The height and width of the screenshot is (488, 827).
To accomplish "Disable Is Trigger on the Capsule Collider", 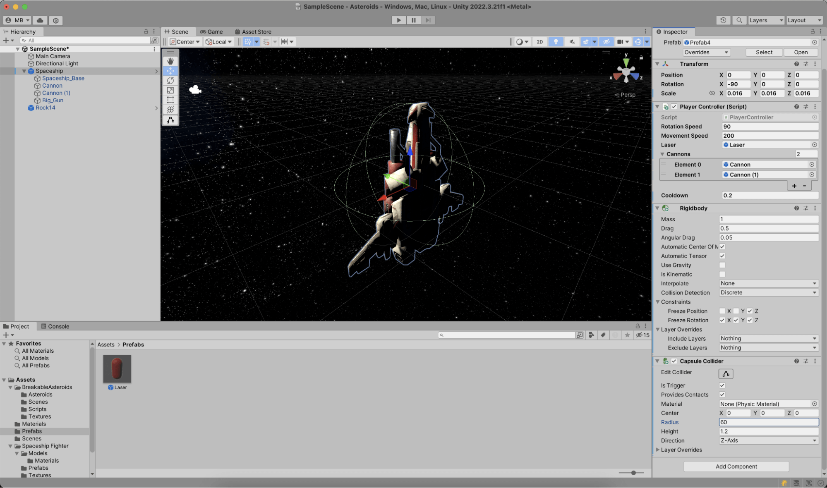I will pos(722,385).
